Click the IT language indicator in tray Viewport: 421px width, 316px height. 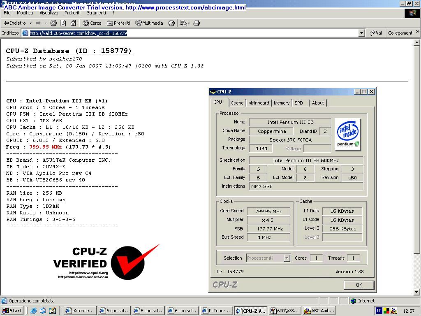379,311
